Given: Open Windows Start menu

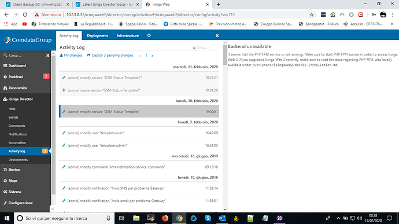Looking at the screenshot, I should pyautogui.click(x=7, y=218).
